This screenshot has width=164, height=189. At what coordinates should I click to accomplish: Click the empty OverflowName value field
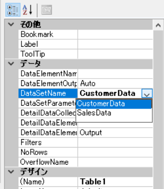[x=115, y=162]
